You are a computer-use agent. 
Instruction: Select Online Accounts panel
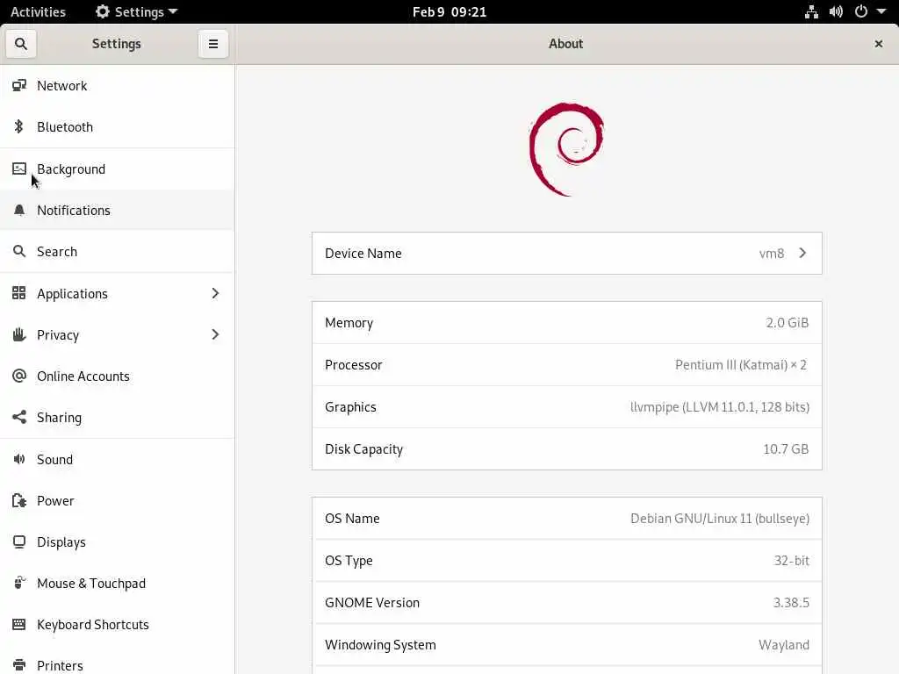coord(117,376)
